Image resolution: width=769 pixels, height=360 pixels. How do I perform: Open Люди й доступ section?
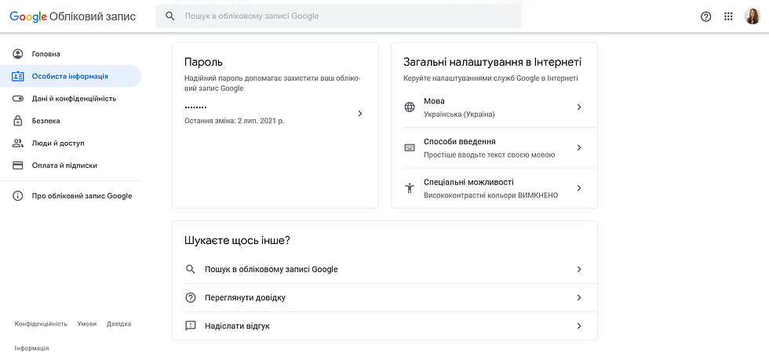click(x=71, y=144)
